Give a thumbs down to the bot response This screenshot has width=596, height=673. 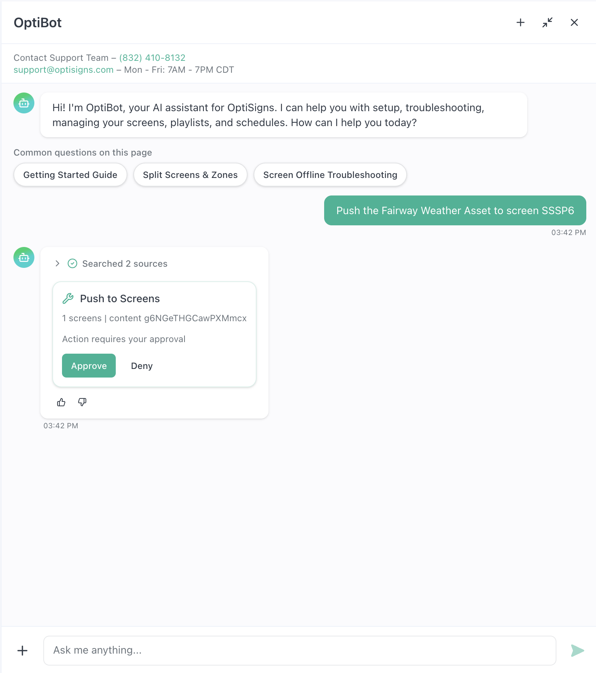82,402
